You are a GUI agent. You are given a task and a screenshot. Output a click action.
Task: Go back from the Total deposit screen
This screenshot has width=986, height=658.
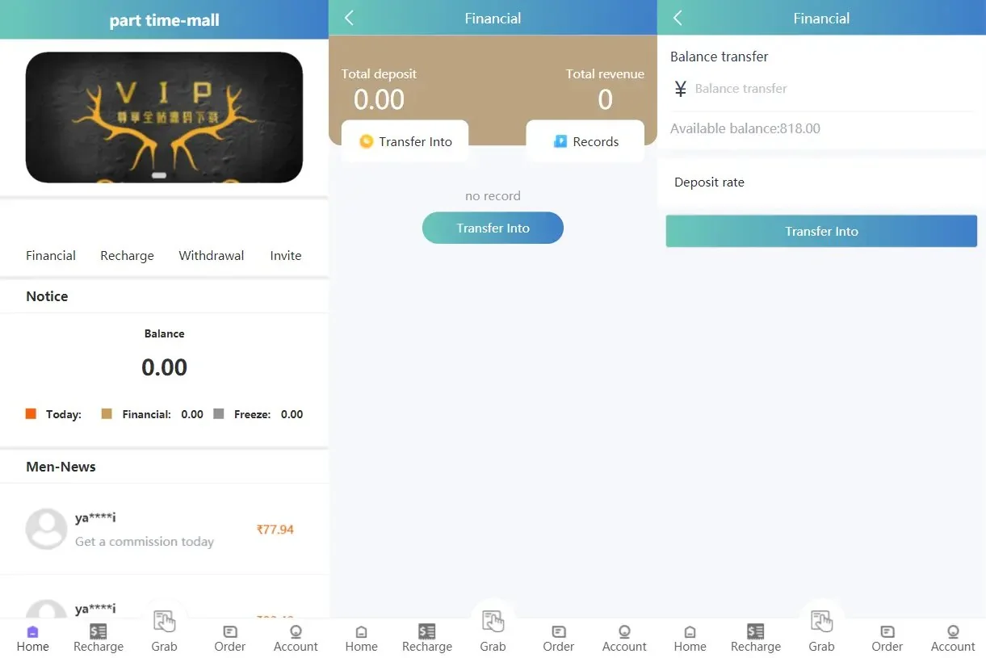349,18
